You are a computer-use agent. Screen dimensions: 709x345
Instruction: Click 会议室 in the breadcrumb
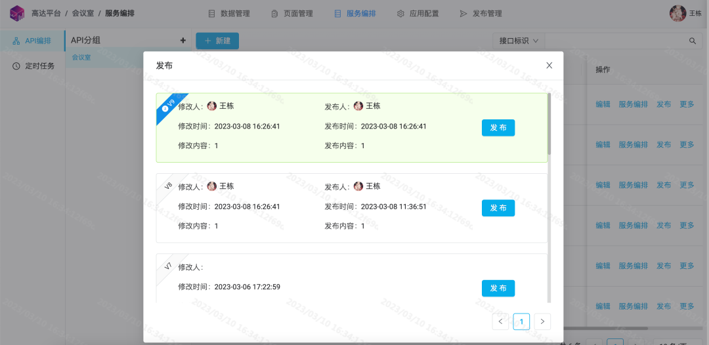point(83,14)
